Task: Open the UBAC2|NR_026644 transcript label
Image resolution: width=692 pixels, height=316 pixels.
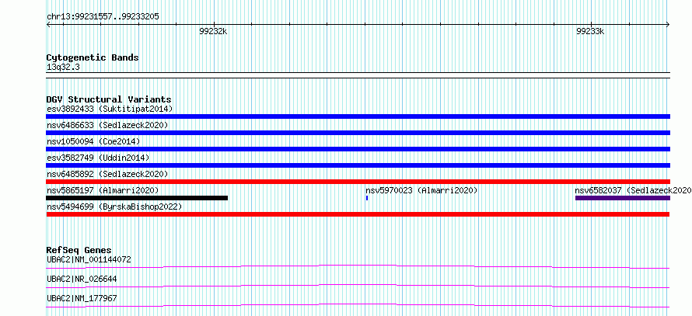Action: click(x=82, y=279)
